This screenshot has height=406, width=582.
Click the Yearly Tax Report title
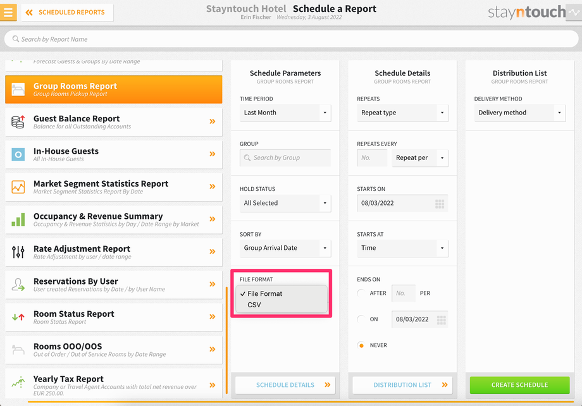(68, 379)
